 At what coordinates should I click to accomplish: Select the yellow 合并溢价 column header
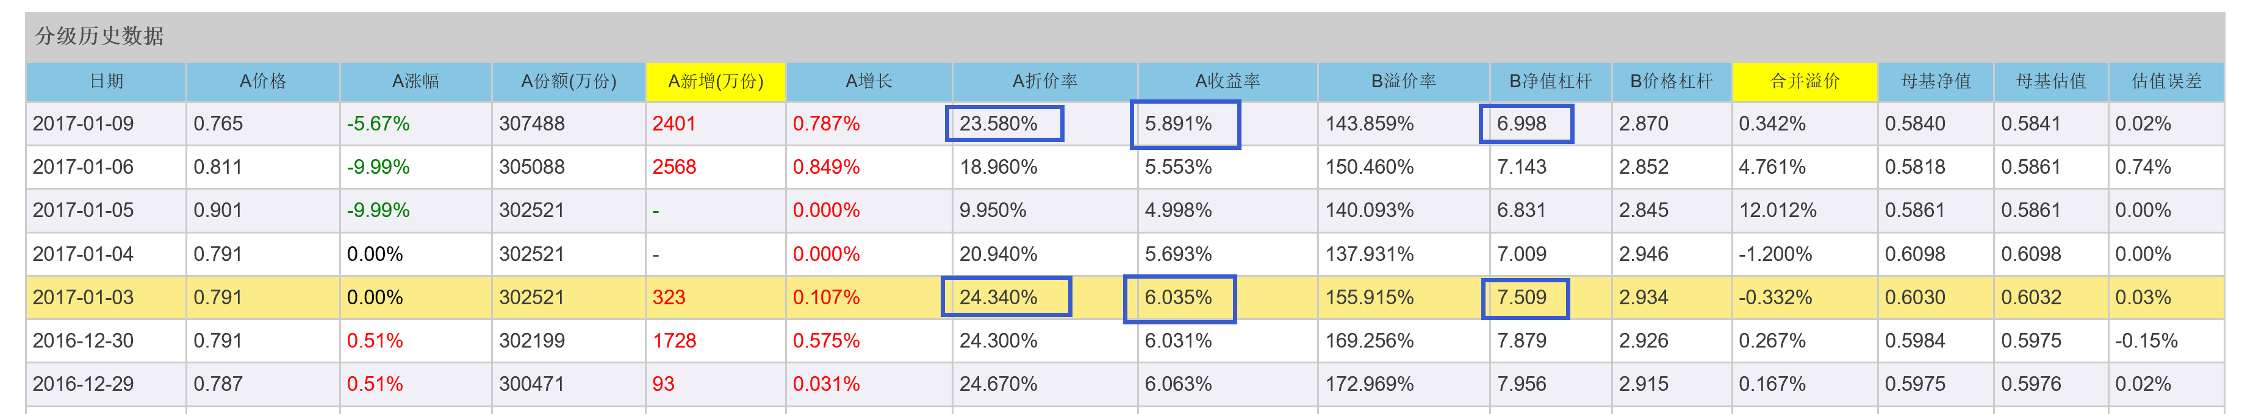[1804, 82]
